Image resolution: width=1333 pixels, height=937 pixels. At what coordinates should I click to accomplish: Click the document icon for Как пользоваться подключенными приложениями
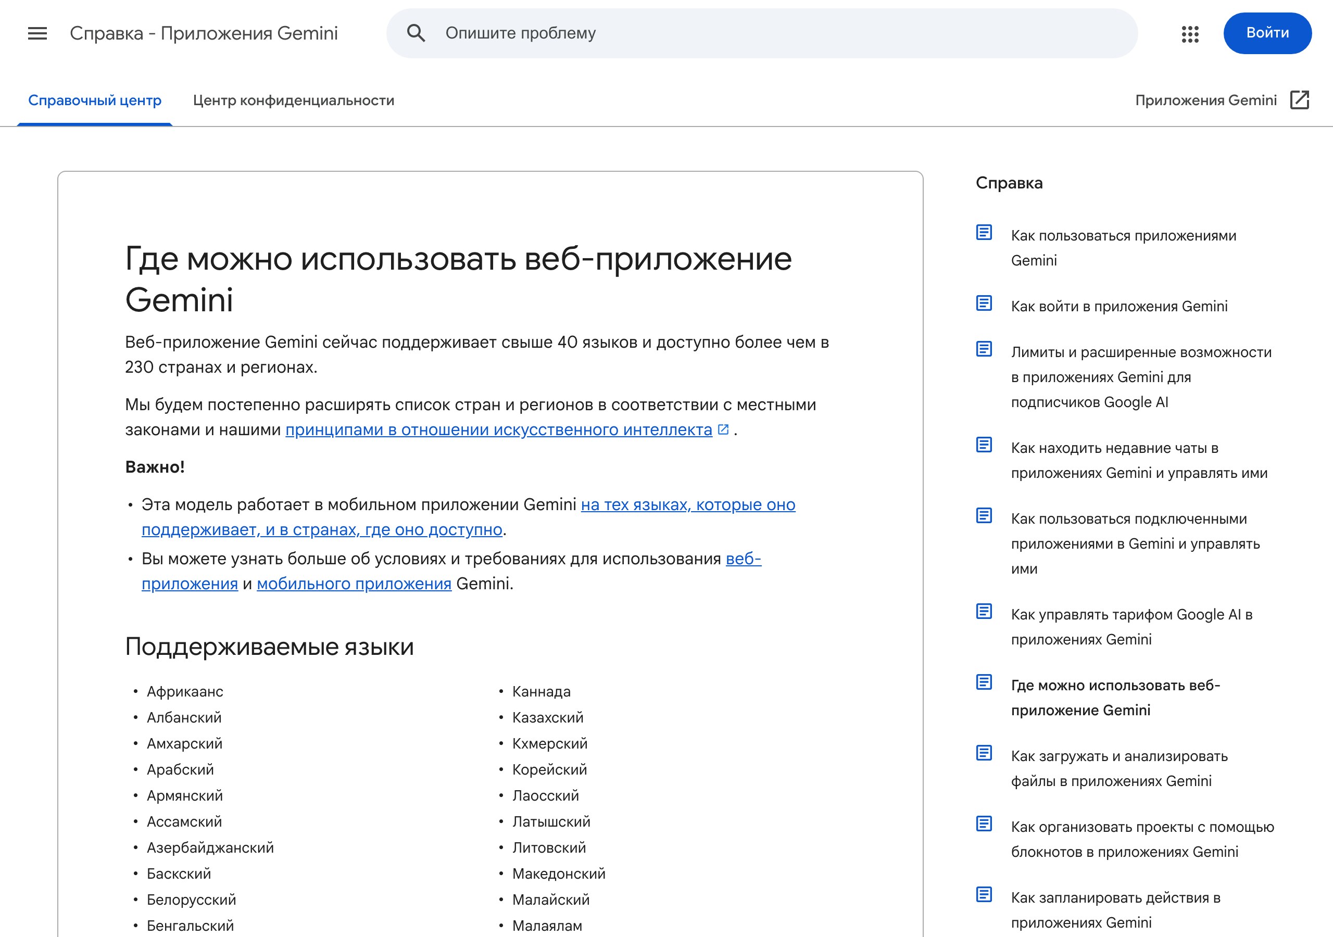[x=984, y=515]
